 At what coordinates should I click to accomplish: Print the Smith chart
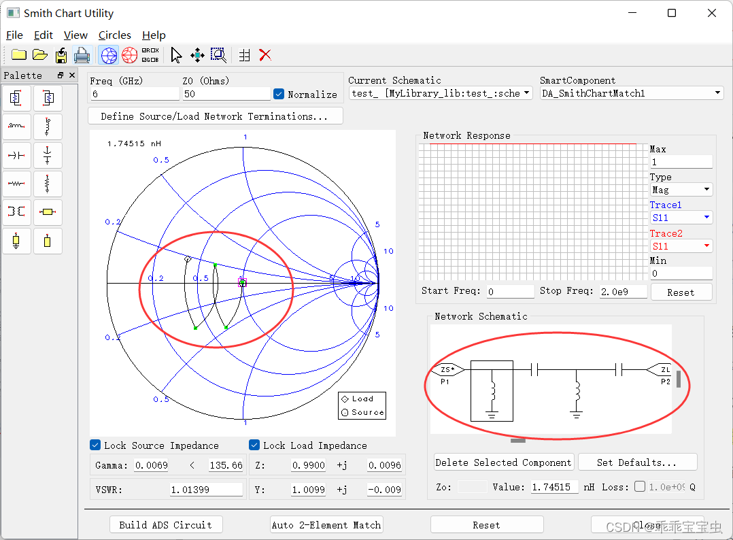point(82,55)
